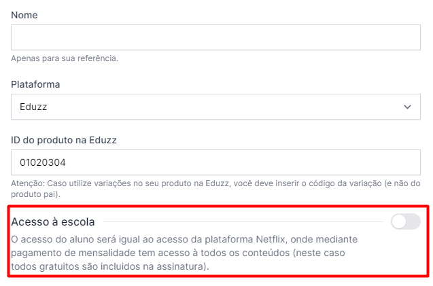Click the Plataforma label above the dropdown
The width and height of the screenshot is (433, 286).
click(x=35, y=84)
